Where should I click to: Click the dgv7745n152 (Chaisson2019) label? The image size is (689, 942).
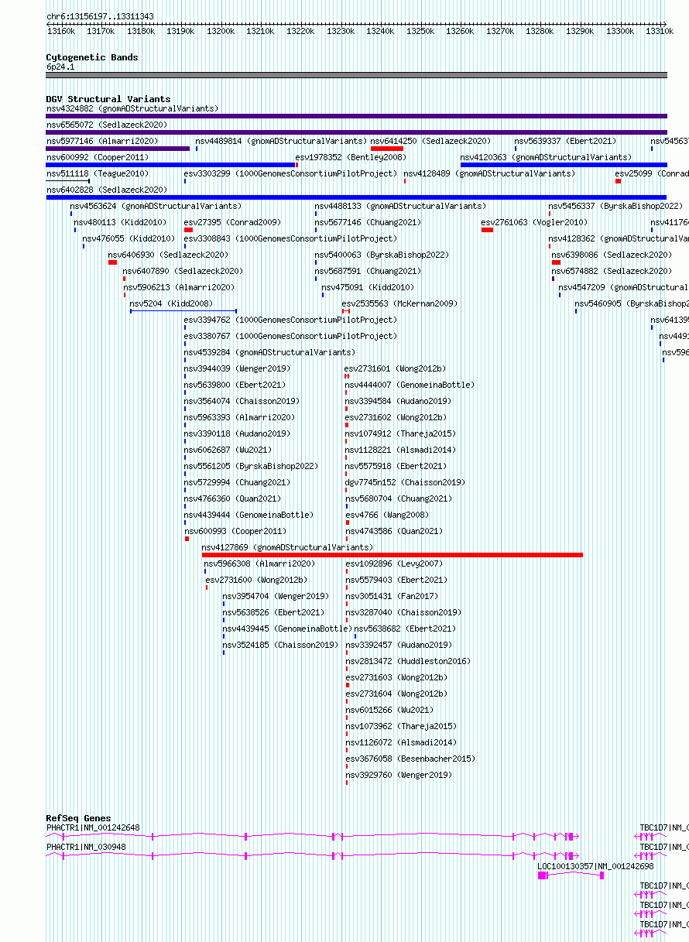pos(405,482)
